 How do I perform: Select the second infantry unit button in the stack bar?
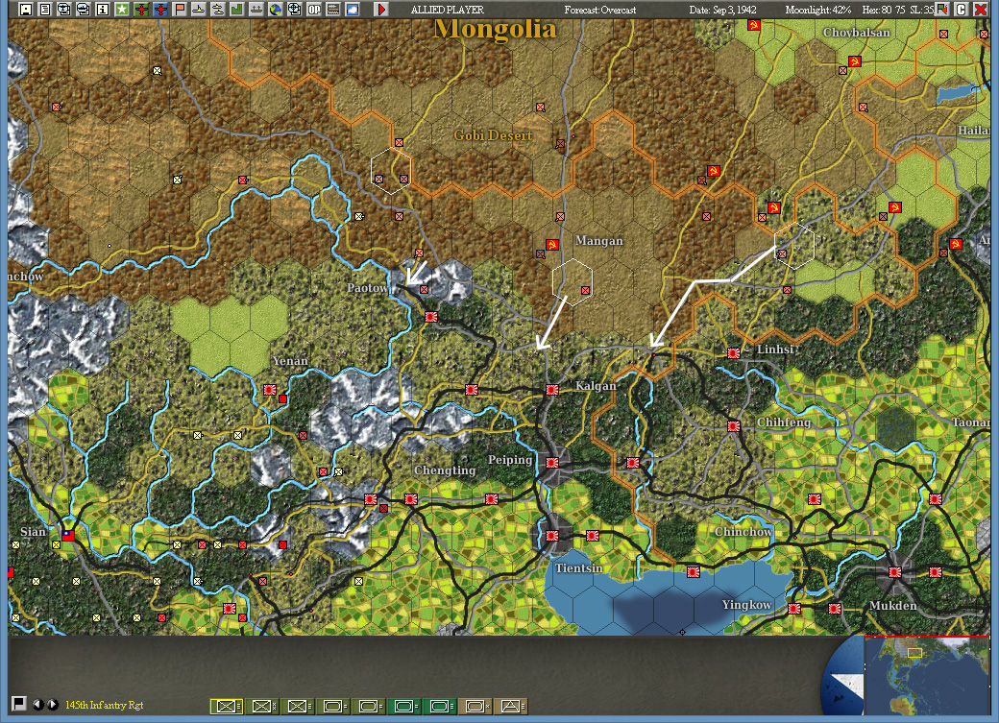[x=262, y=706]
